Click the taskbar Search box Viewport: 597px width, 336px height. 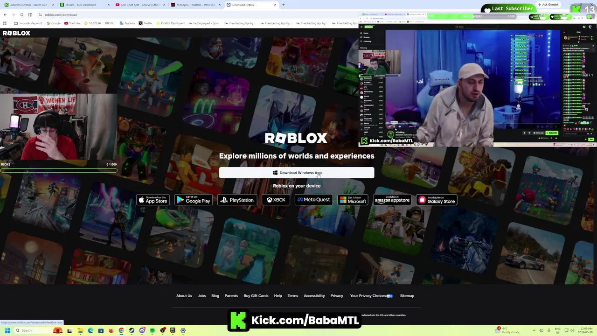(x=38, y=330)
